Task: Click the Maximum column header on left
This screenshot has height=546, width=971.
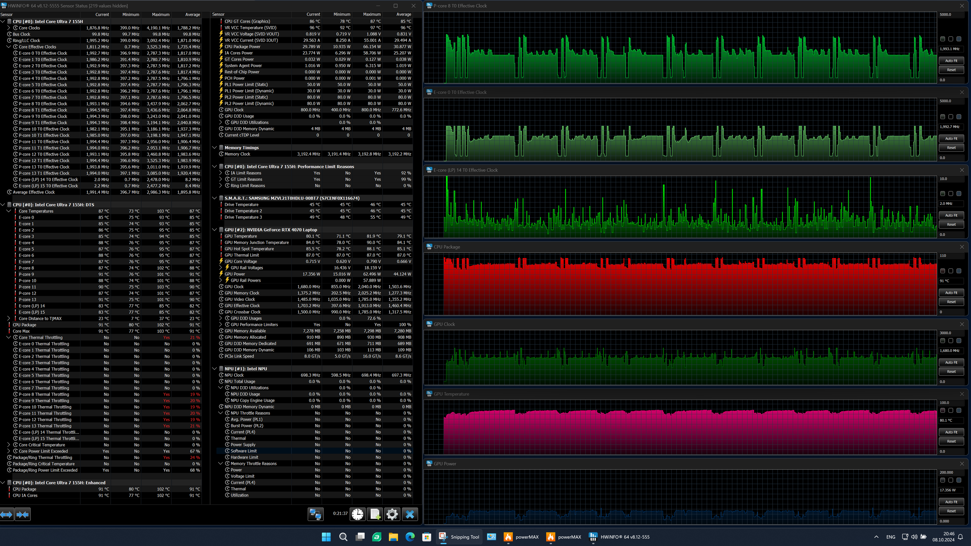Action: click(x=161, y=14)
